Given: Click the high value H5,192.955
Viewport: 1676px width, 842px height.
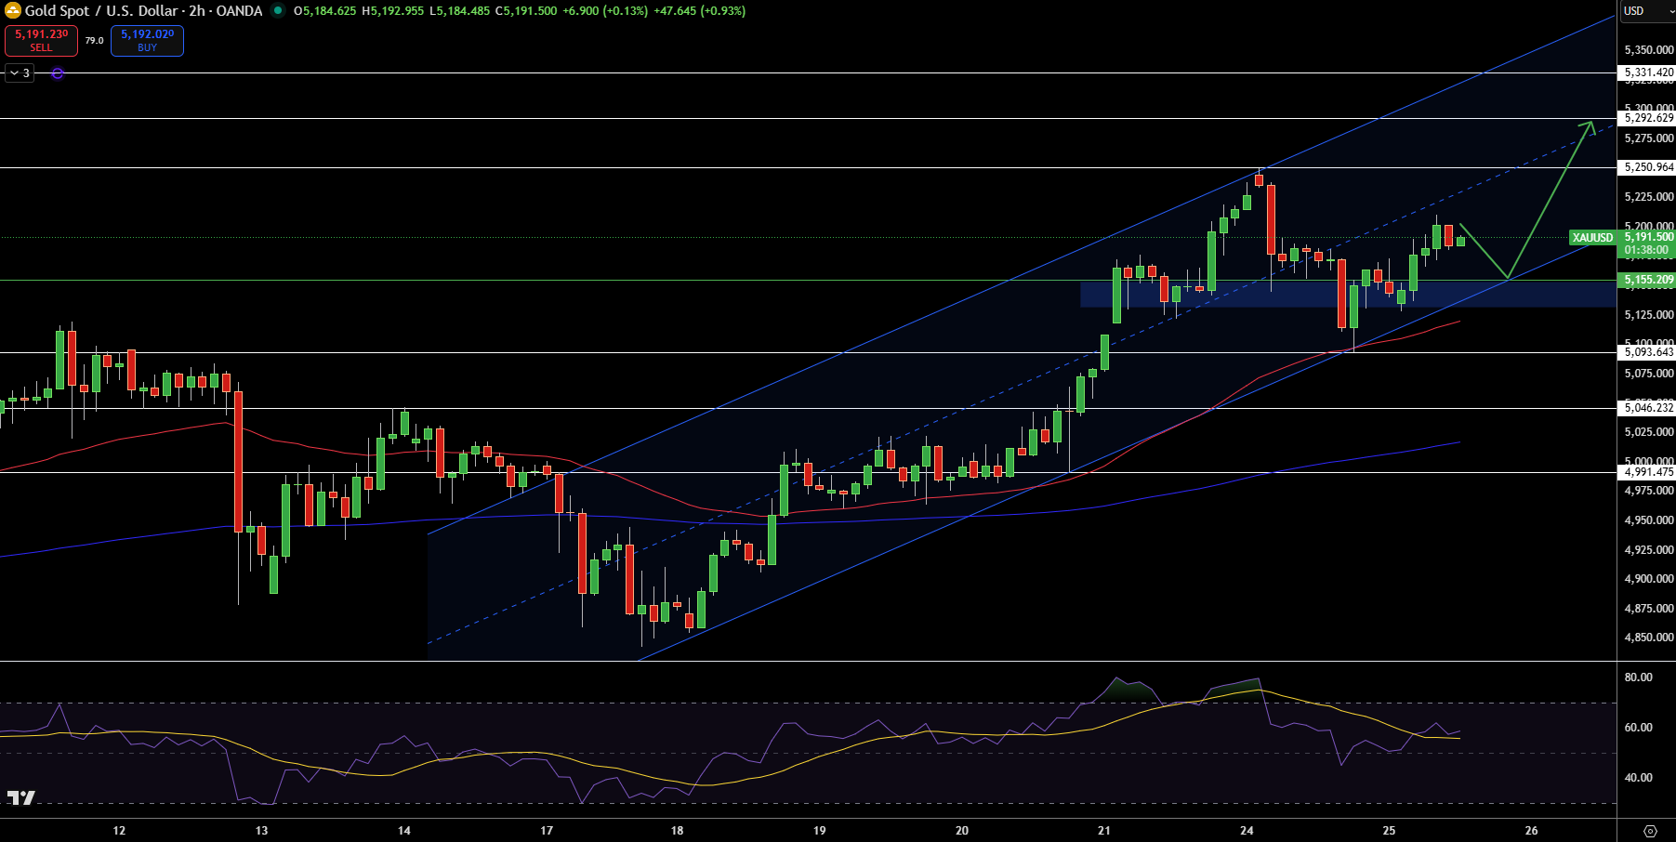Looking at the screenshot, I should click(392, 11).
